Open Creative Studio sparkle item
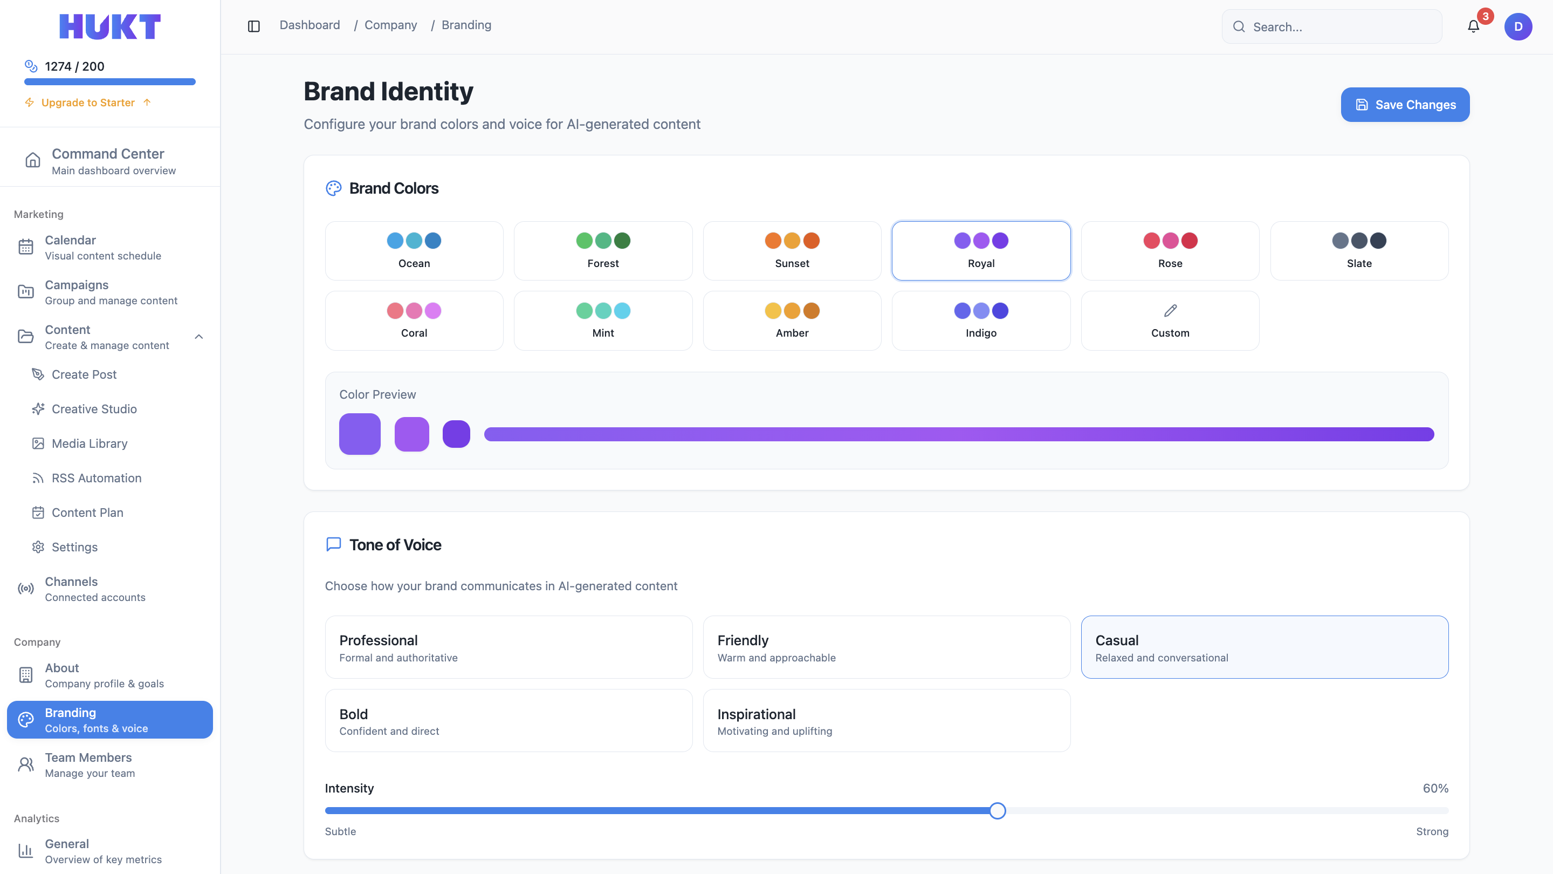1553x874 pixels. (93, 409)
